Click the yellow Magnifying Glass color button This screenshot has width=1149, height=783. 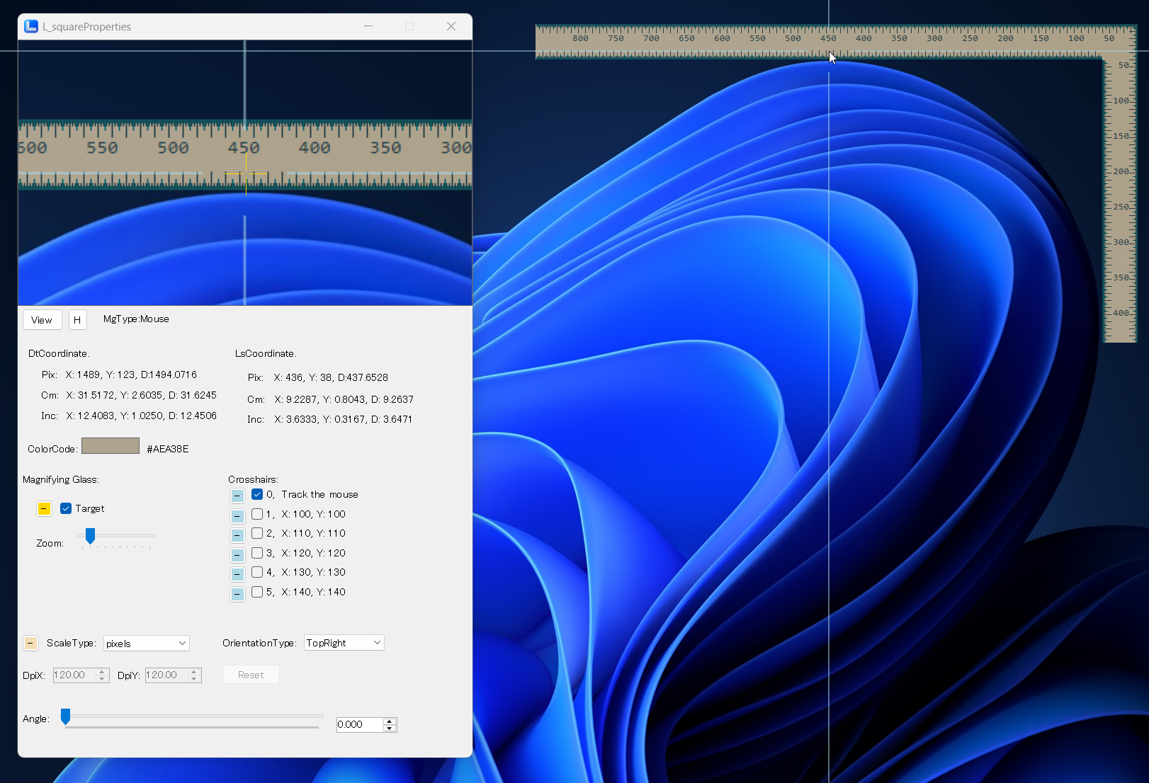(44, 509)
